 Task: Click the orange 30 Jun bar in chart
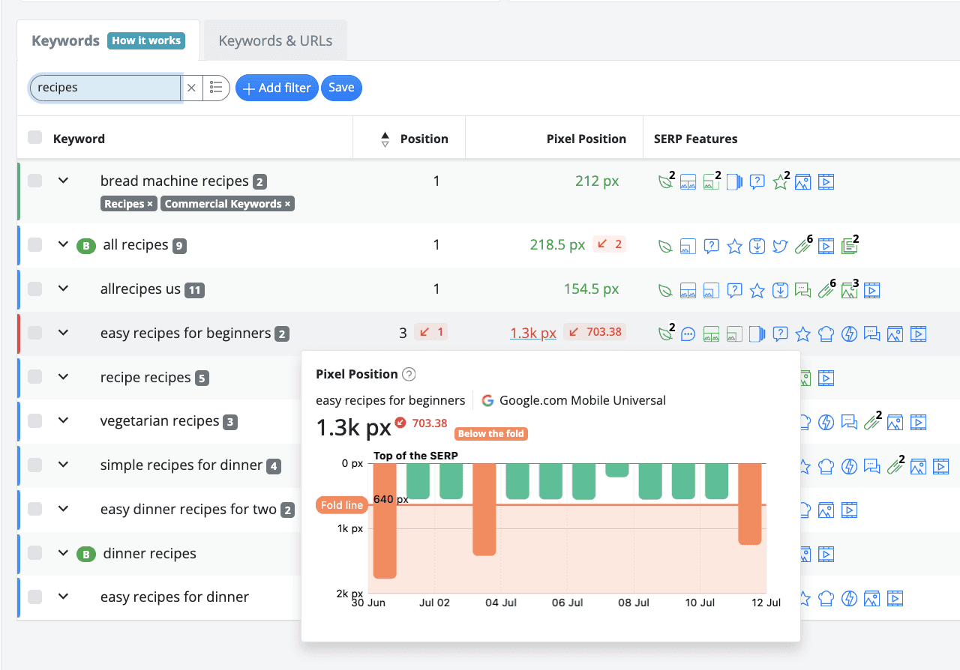pos(385,521)
